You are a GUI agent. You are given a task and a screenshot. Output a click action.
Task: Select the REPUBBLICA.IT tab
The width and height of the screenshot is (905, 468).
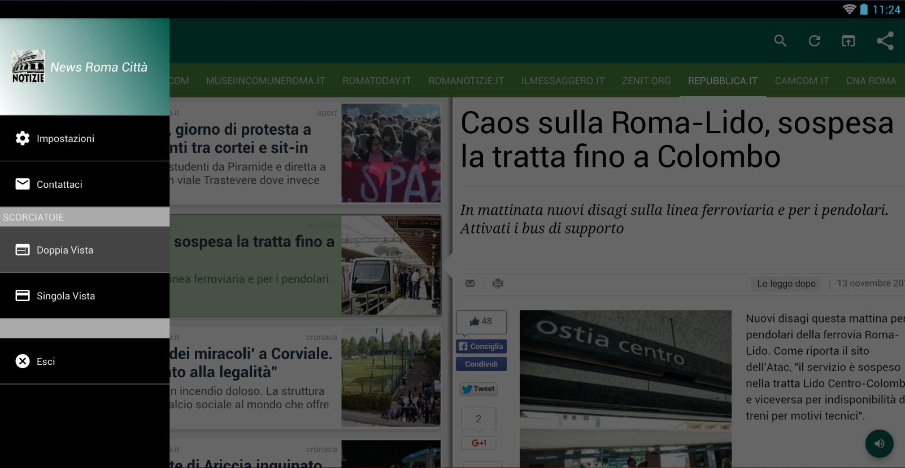(723, 81)
